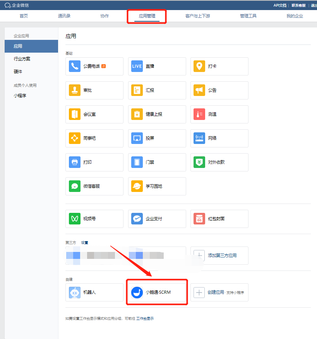This screenshot has height=339, width=317.
Task: Click the 同事吧 label
Action: coord(89,138)
